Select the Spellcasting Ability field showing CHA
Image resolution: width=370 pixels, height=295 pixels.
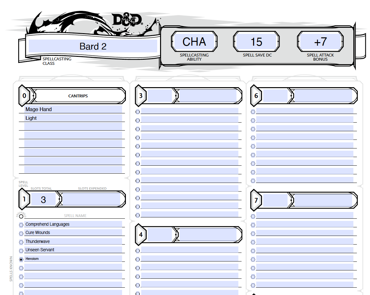[194, 42]
